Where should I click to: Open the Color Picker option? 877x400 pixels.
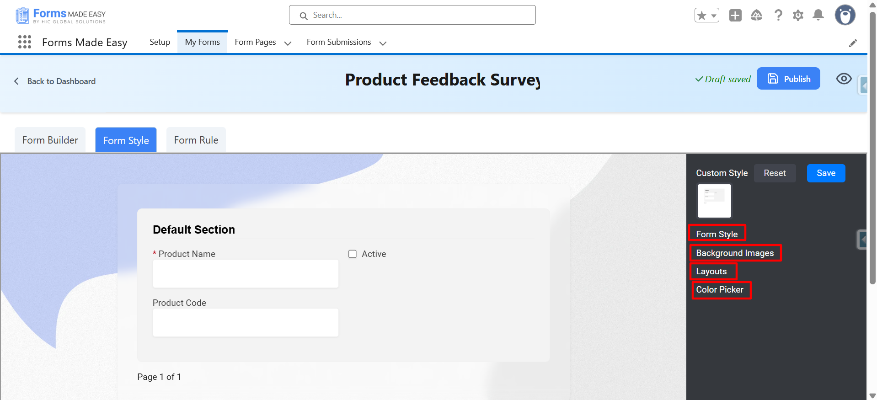pyautogui.click(x=720, y=290)
